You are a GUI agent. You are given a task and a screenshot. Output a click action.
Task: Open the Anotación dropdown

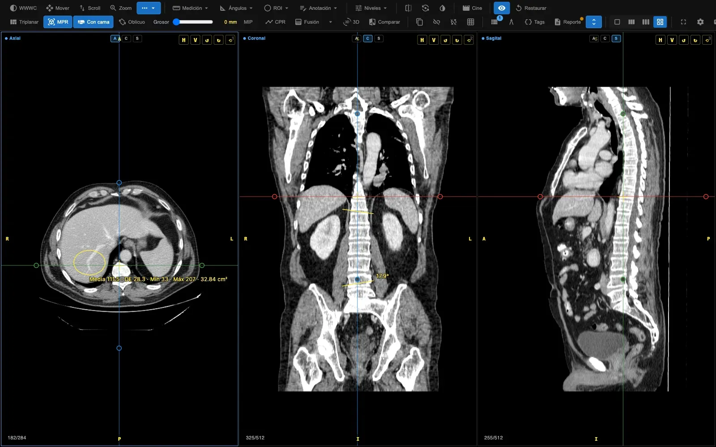tap(318, 8)
